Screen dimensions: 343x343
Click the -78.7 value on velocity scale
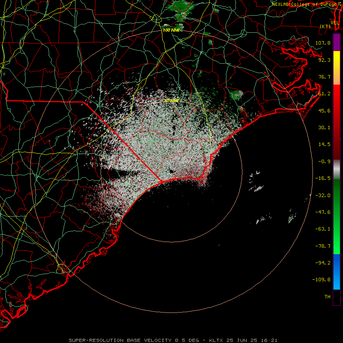click(x=323, y=246)
